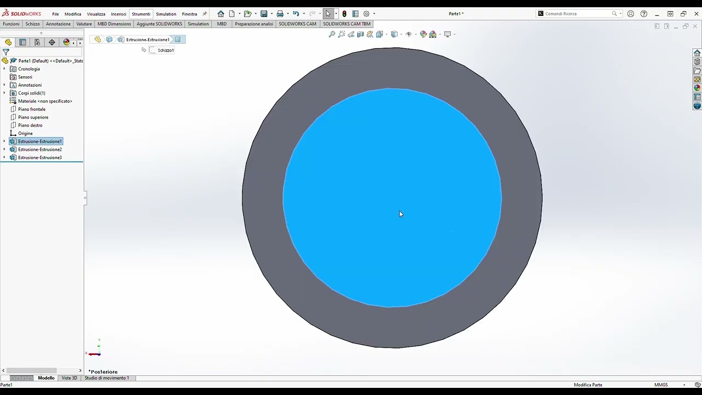Switch to PropertyManager tab
The image size is (702, 395).
22,42
